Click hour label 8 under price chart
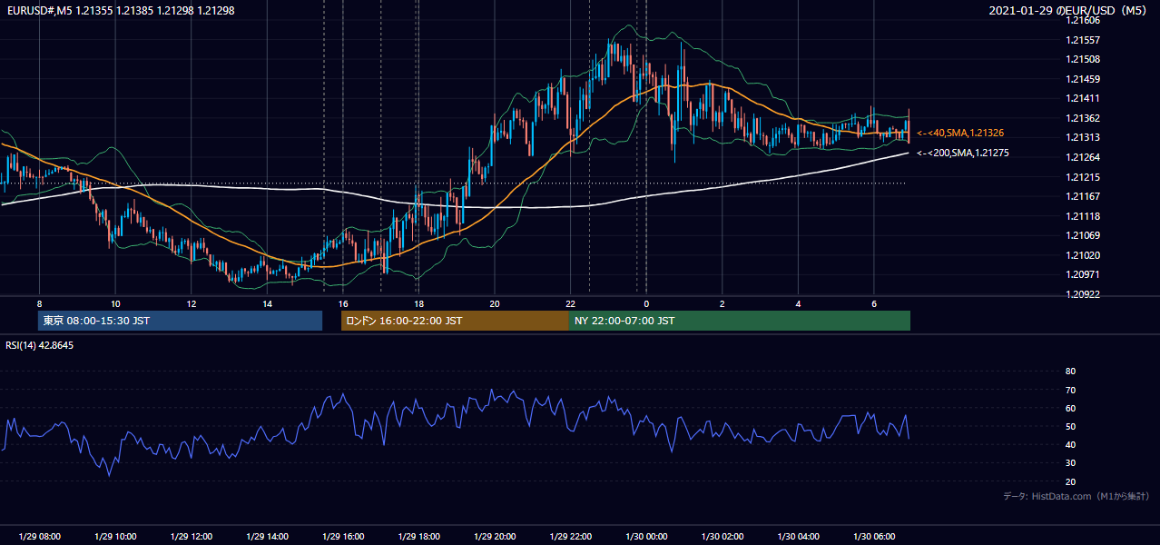 point(39,303)
